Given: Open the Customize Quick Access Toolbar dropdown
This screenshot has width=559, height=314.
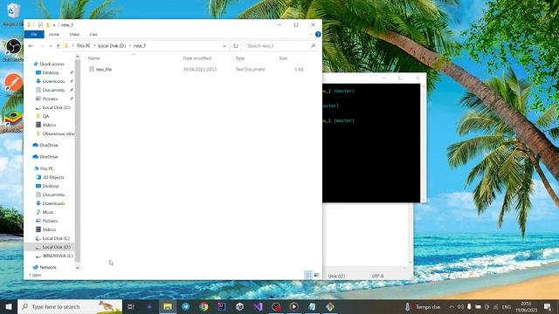Looking at the screenshot, I should (54, 25).
